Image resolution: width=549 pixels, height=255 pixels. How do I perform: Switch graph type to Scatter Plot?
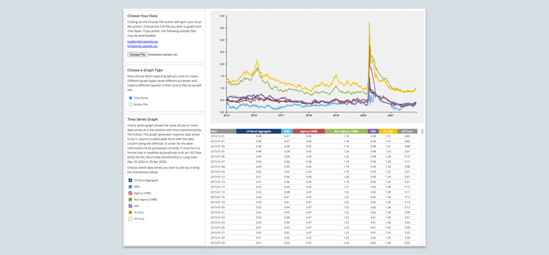[x=131, y=104]
